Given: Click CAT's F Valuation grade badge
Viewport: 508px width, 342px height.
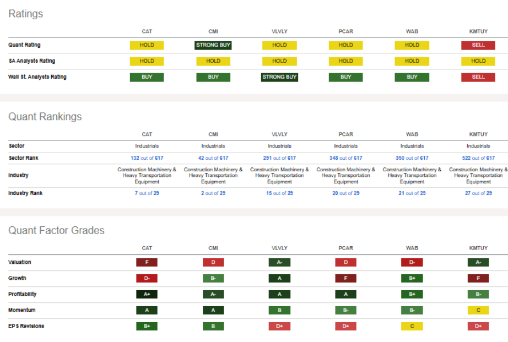Looking at the screenshot, I should click(x=147, y=263).
